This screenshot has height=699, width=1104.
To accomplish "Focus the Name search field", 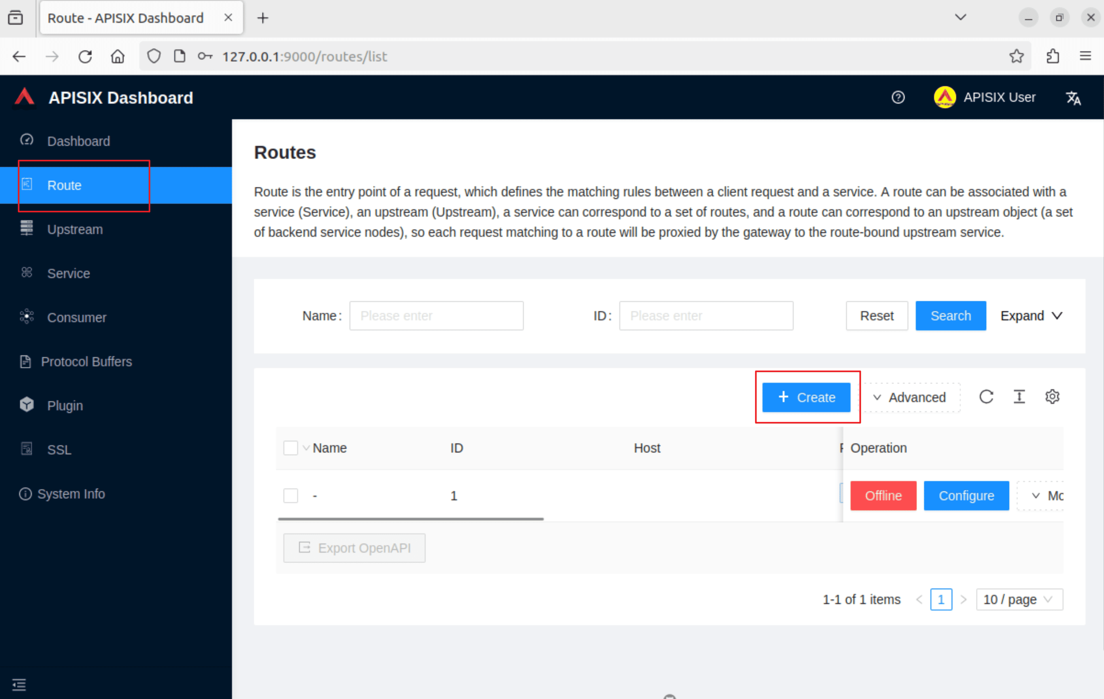I will [436, 315].
